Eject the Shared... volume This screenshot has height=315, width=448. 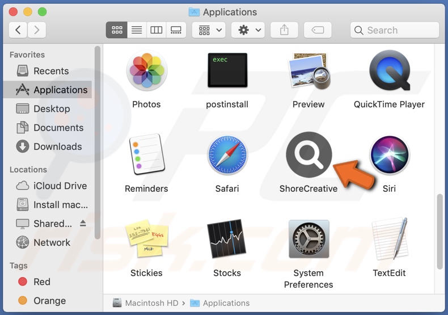pyautogui.click(x=83, y=223)
